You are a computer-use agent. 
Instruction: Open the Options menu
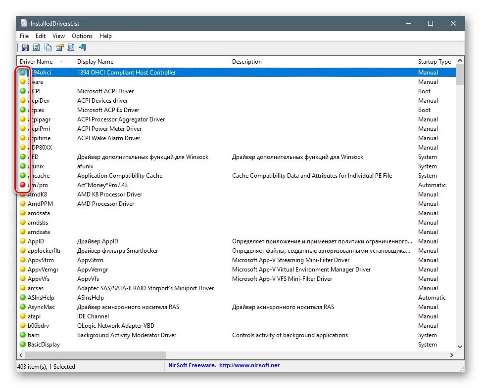pyautogui.click(x=82, y=36)
